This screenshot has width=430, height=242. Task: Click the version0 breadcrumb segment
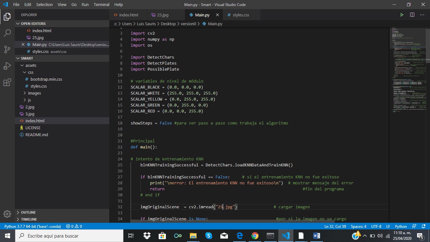point(188,24)
